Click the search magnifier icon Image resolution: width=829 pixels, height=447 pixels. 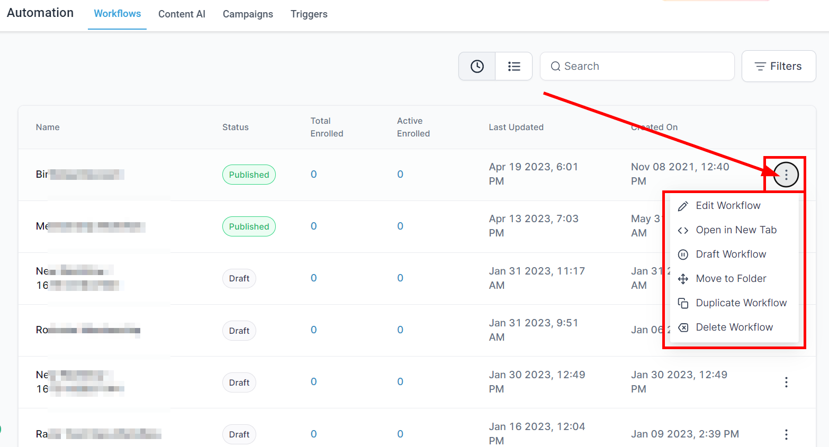point(555,66)
